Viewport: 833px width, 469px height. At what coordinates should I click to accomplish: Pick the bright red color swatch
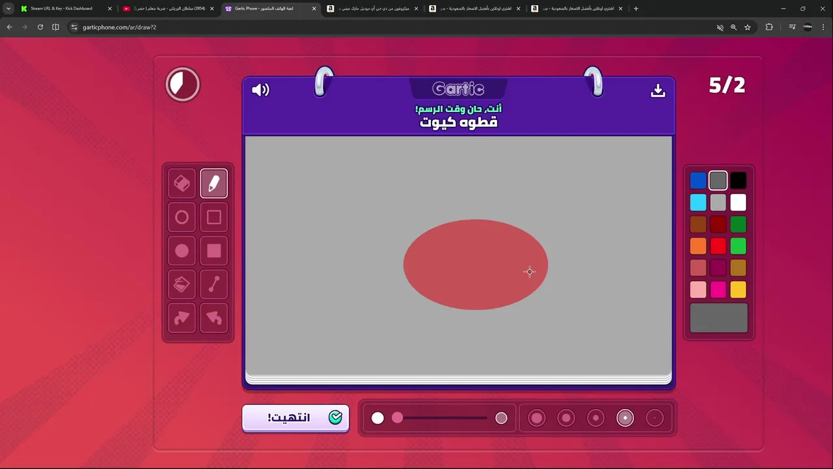point(718,246)
